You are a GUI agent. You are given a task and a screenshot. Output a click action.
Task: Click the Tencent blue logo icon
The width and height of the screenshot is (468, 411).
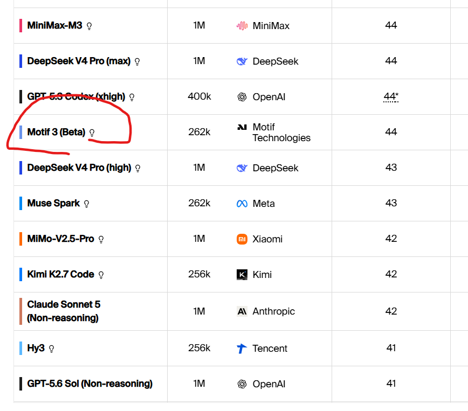pos(242,349)
